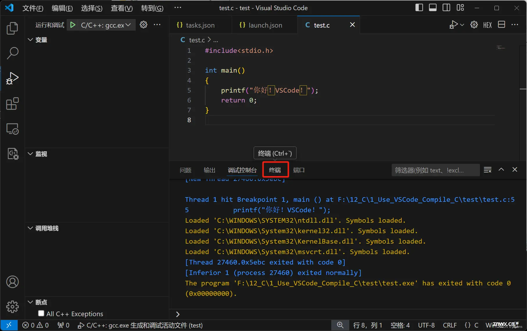The image size is (527, 331).
Task: Click the remote window status bar icon
Action: pyautogui.click(x=9, y=325)
